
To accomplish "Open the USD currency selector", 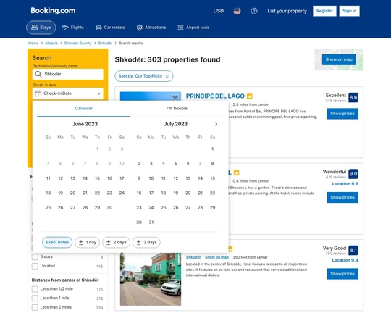I will tap(219, 11).
